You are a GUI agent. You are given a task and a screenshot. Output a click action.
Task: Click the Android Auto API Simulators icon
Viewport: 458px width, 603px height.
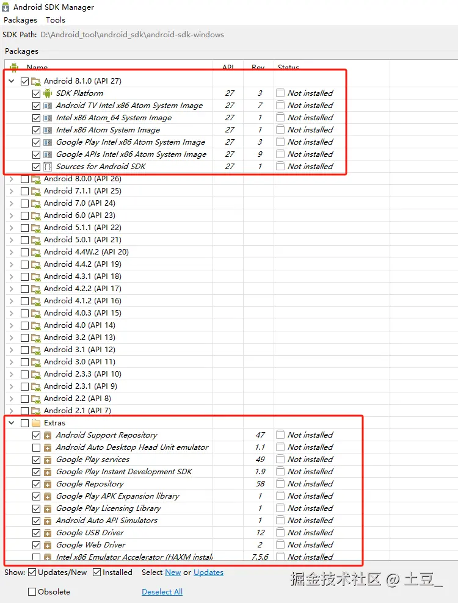(48, 521)
